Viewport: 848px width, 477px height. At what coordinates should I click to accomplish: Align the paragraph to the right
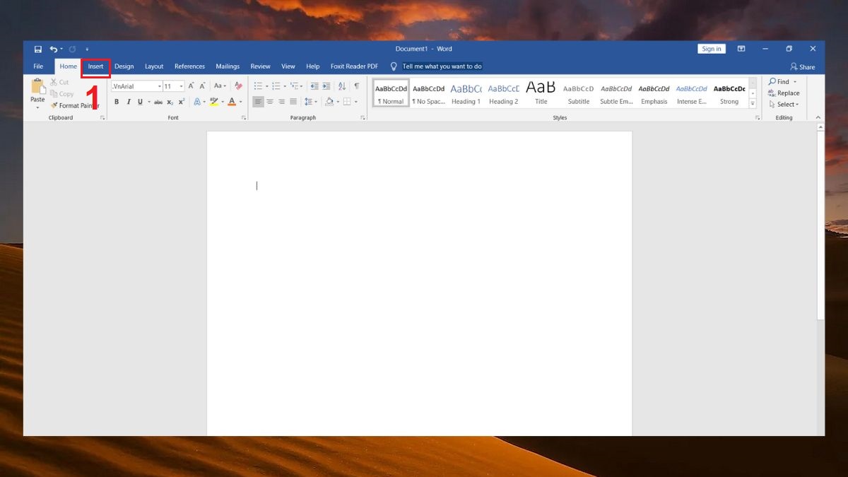pyautogui.click(x=281, y=102)
